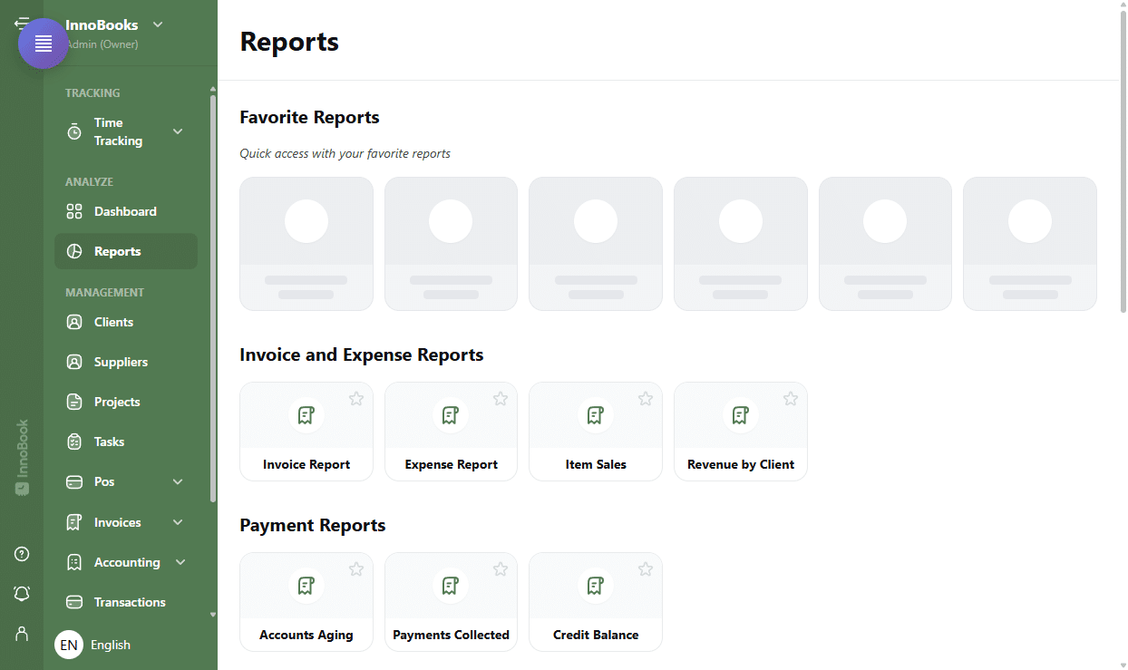The image size is (1128, 670).
Task: Open Tasks from the sidebar
Action: pyautogui.click(x=126, y=442)
